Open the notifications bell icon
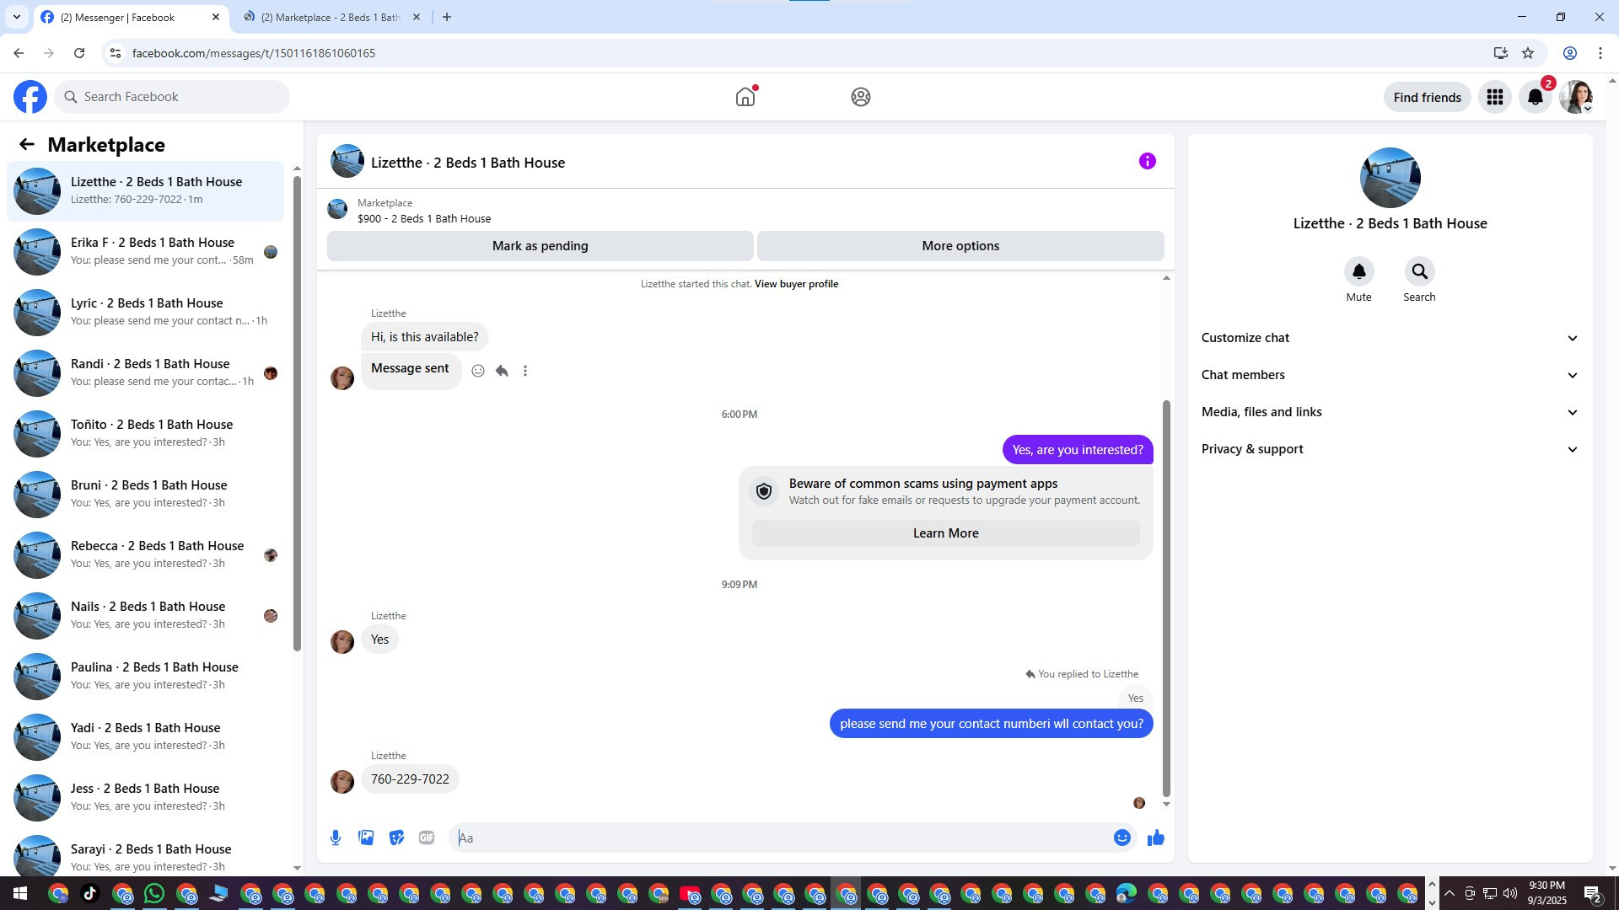Image resolution: width=1619 pixels, height=910 pixels. (1536, 98)
